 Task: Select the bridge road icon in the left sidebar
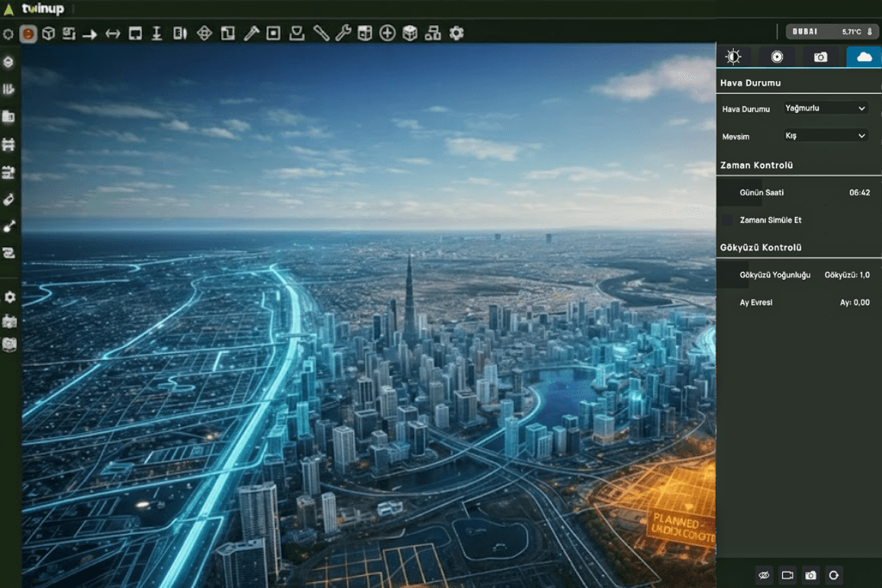[9, 145]
